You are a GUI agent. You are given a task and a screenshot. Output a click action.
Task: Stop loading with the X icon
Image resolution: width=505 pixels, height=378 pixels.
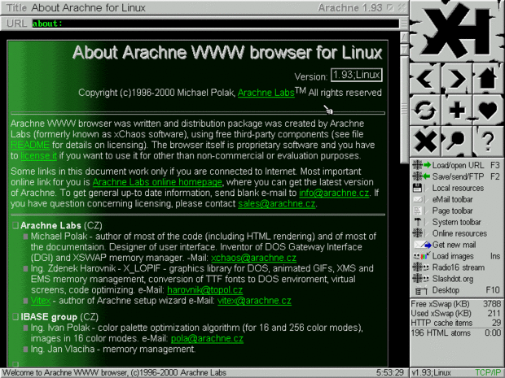425,141
